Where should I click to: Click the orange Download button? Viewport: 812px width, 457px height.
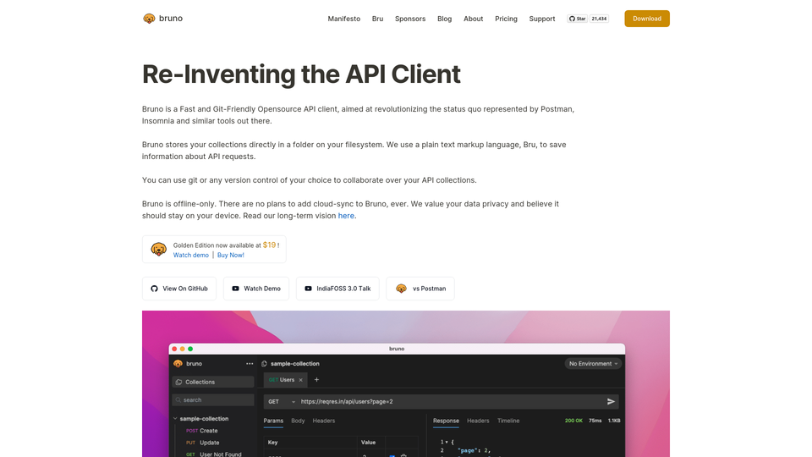pyautogui.click(x=647, y=19)
